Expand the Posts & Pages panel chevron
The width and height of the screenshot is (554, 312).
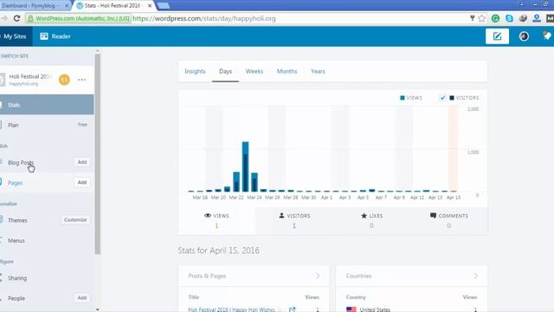tap(318, 276)
